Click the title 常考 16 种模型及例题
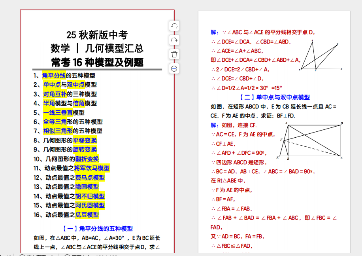The width and height of the screenshot is (362, 256). coord(97,62)
